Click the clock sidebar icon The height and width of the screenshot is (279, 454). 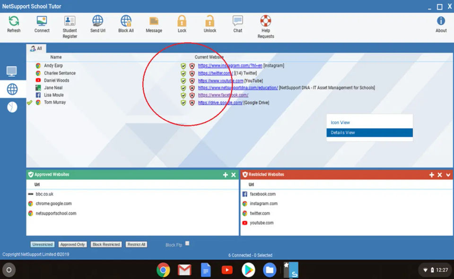click(x=12, y=108)
